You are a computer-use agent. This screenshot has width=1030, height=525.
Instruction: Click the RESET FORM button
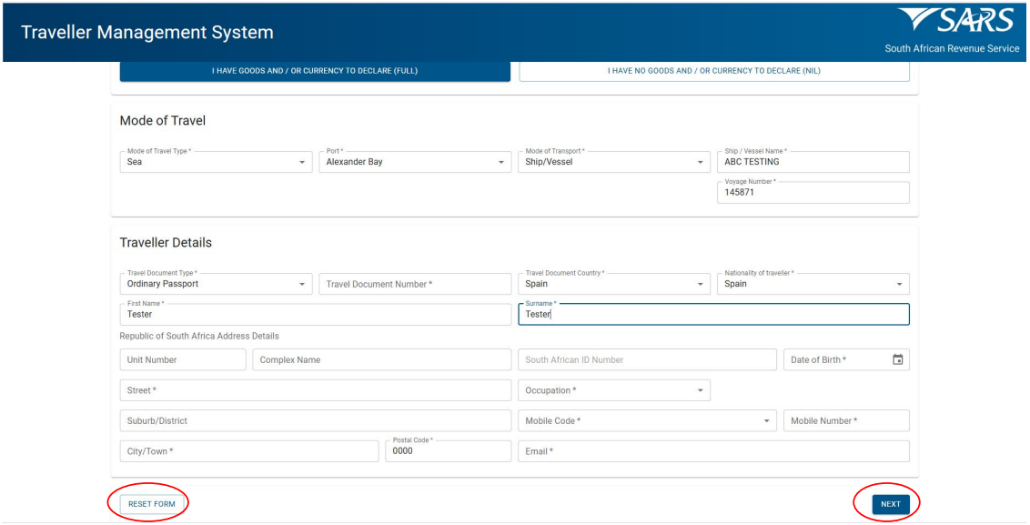pos(153,504)
